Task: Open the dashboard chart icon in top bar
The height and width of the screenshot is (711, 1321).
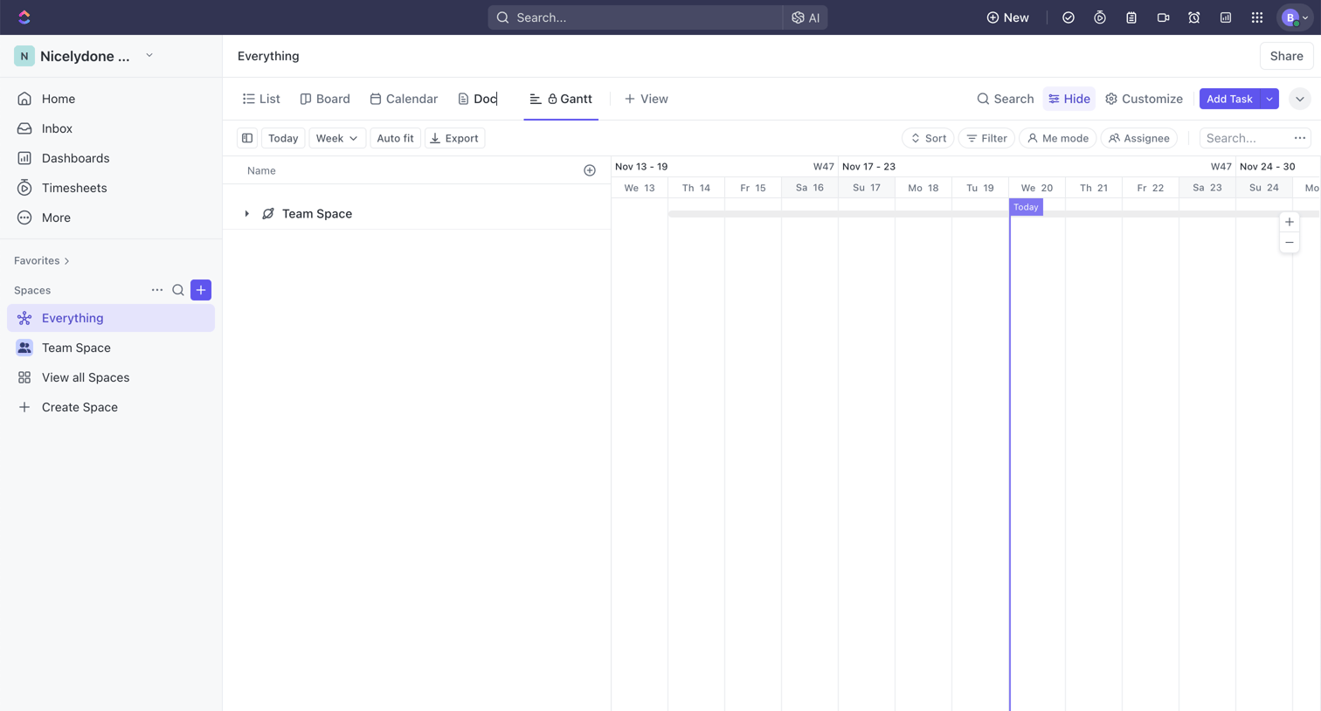Action: (x=1226, y=17)
